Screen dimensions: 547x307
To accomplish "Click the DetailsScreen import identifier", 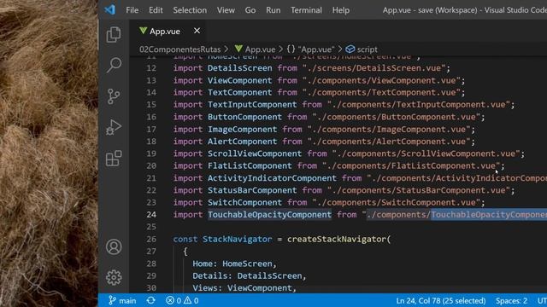I will point(239,68).
